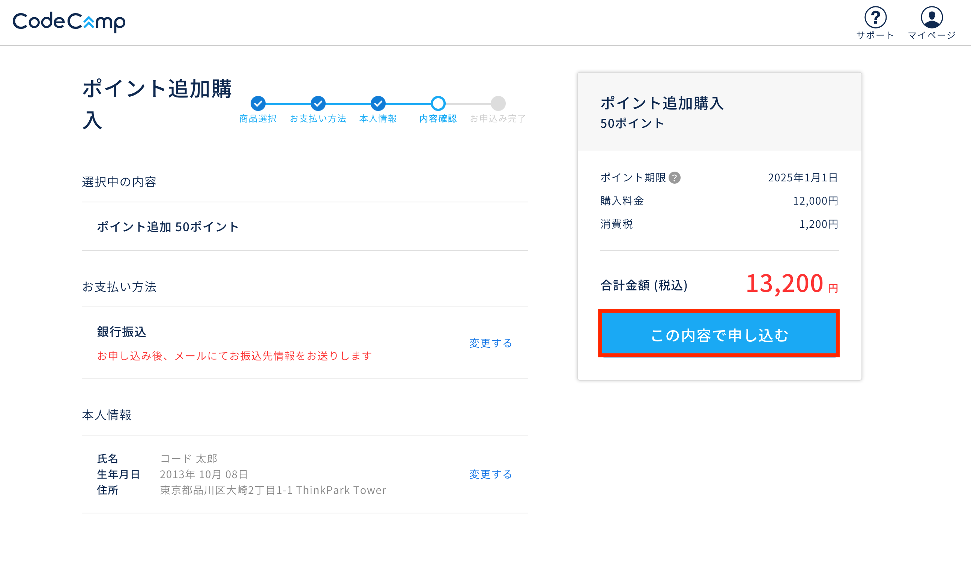Open the マイページ user icon
971x567 pixels.
click(x=932, y=17)
